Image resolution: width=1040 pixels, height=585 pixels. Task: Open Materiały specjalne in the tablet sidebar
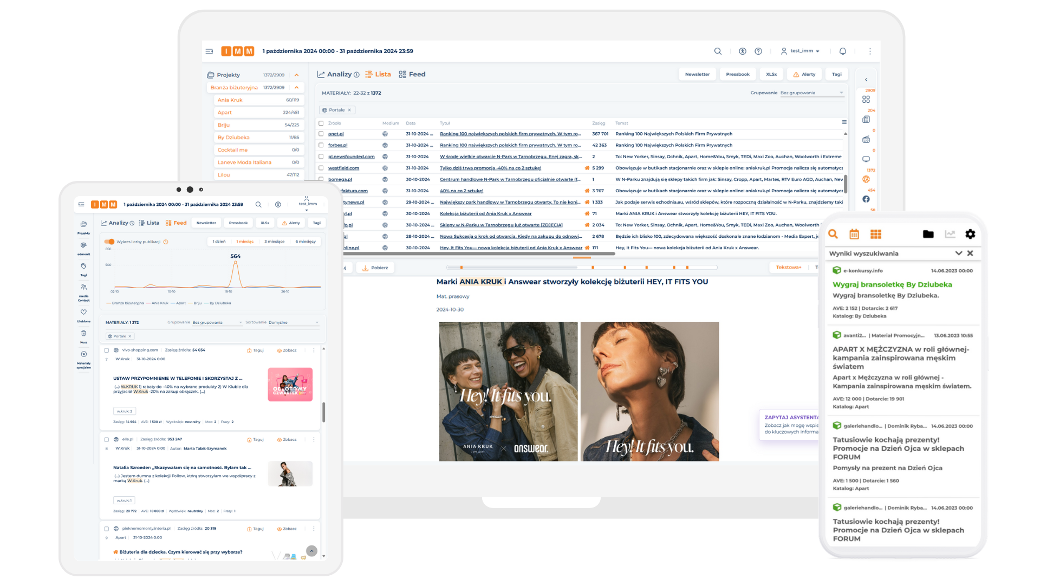[x=83, y=360]
